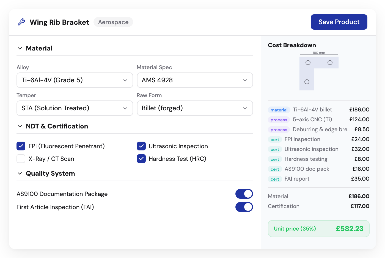Click the material tag on Ti-6Al-4V billet line
The height and width of the screenshot is (258, 385).
pos(279,110)
